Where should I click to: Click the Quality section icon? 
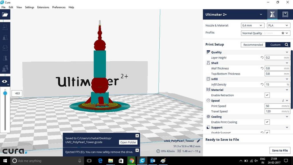208,52
